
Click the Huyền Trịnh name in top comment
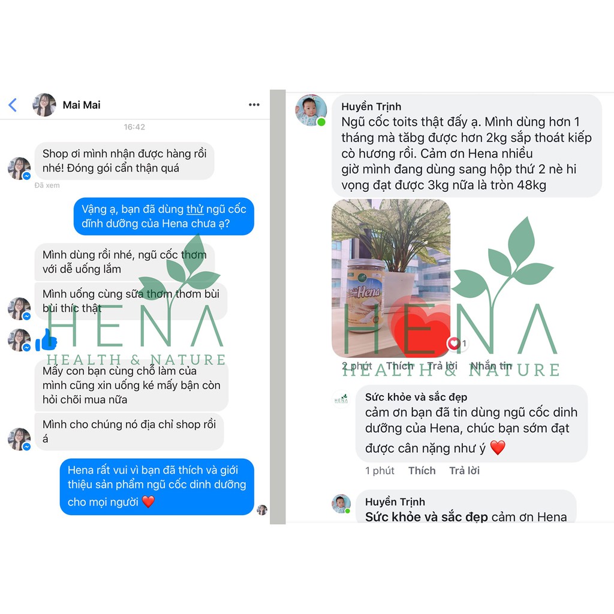pyautogui.click(x=371, y=107)
